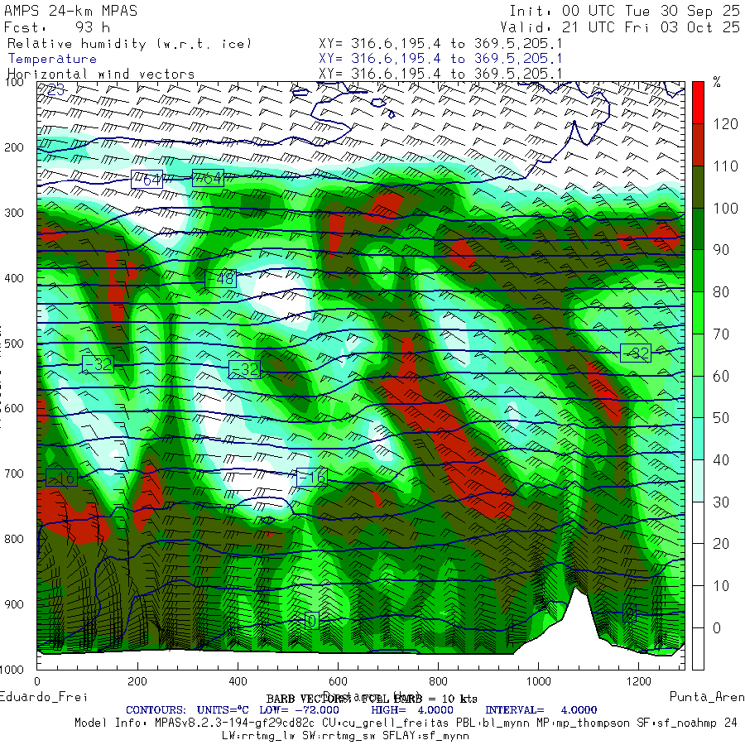Click the '120' colorbar tick label

(x=725, y=124)
